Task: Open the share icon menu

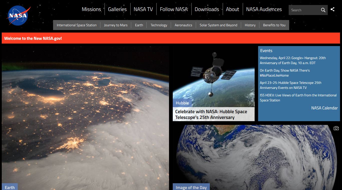Action: (x=332, y=10)
